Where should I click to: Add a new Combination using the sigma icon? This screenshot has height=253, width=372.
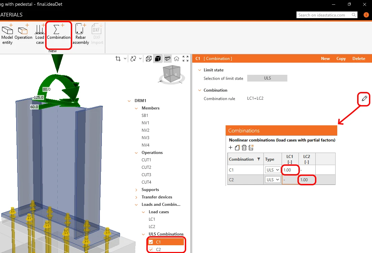tap(59, 32)
